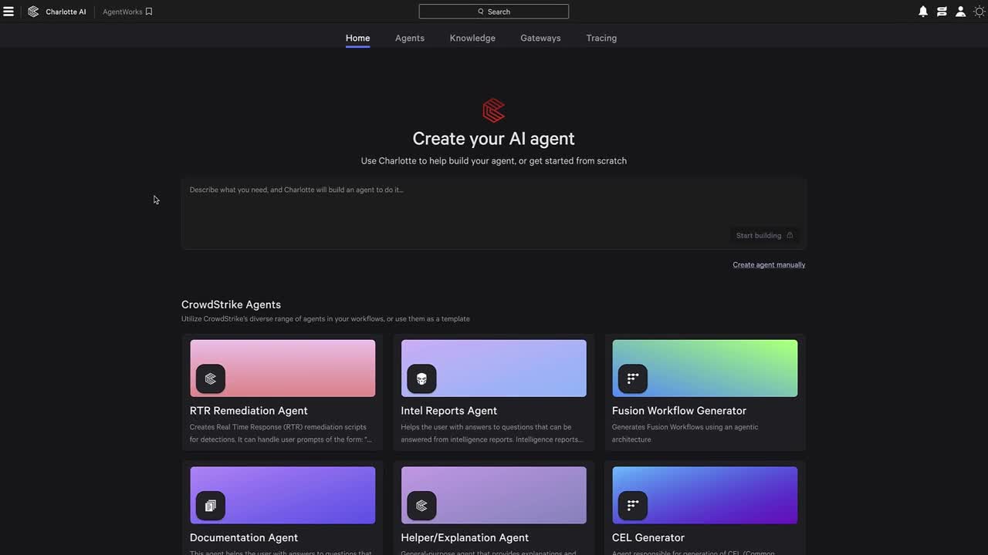Open the messages icon in top bar

pyautogui.click(x=942, y=12)
